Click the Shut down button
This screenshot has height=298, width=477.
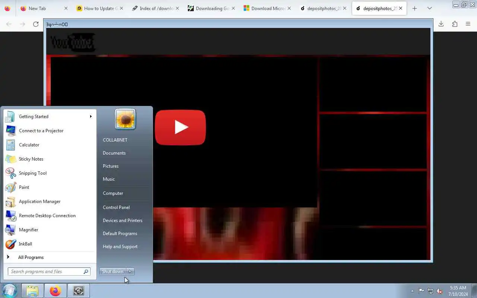(113, 272)
